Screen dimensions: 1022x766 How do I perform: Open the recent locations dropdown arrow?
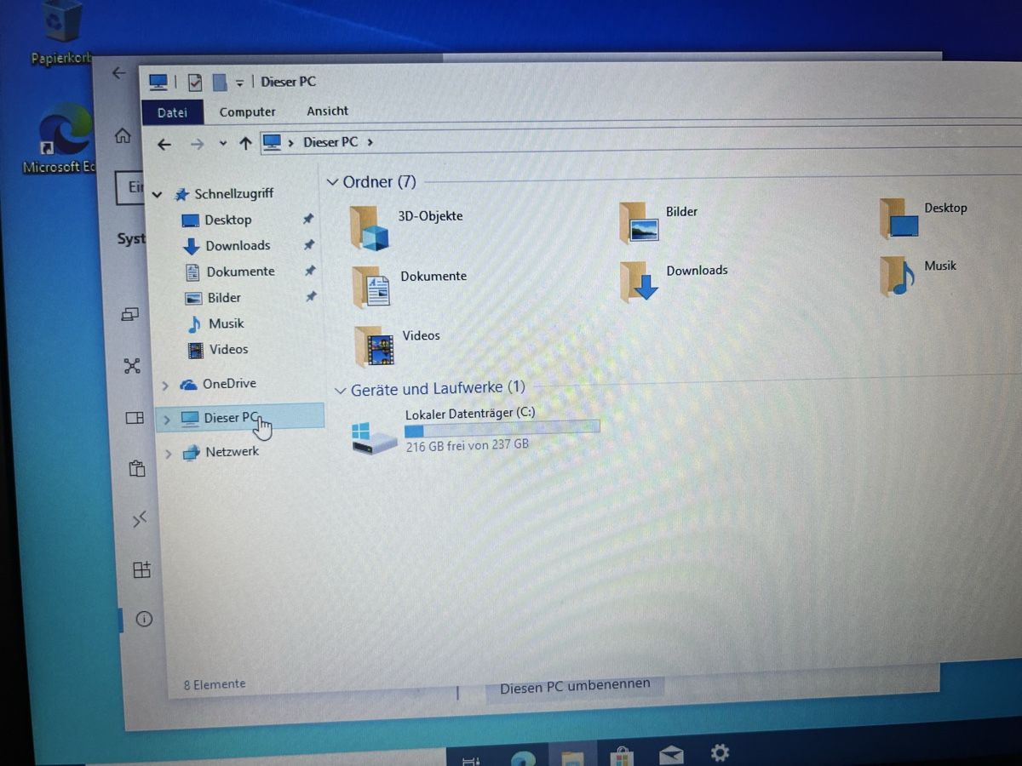click(x=223, y=144)
